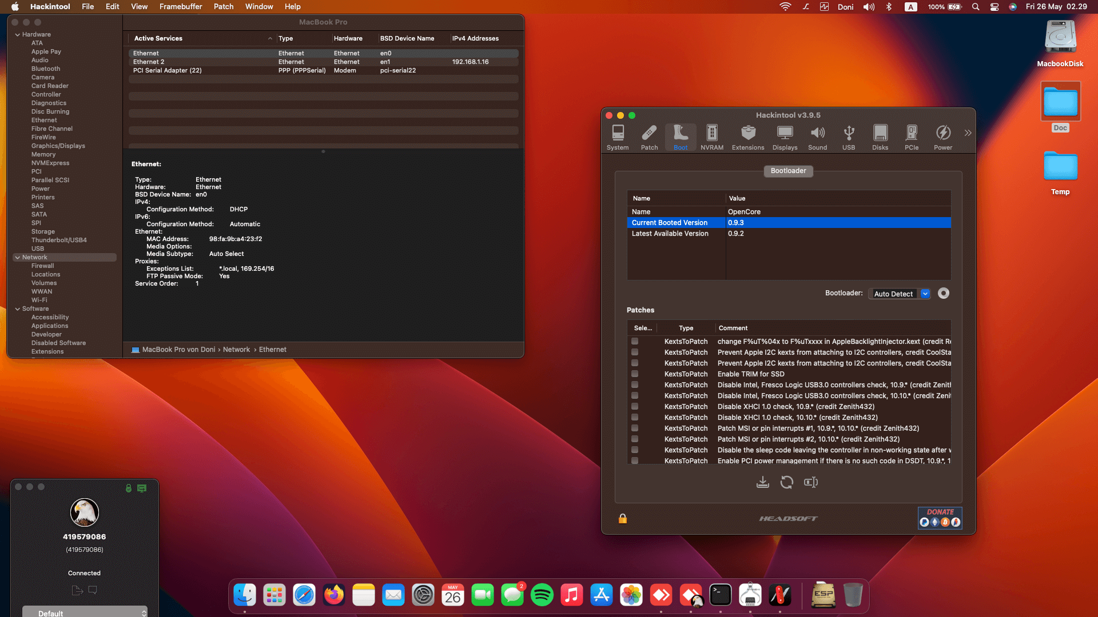This screenshot has height=617, width=1098.
Task: Open the Temp folder on desktop
Action: click(x=1060, y=173)
